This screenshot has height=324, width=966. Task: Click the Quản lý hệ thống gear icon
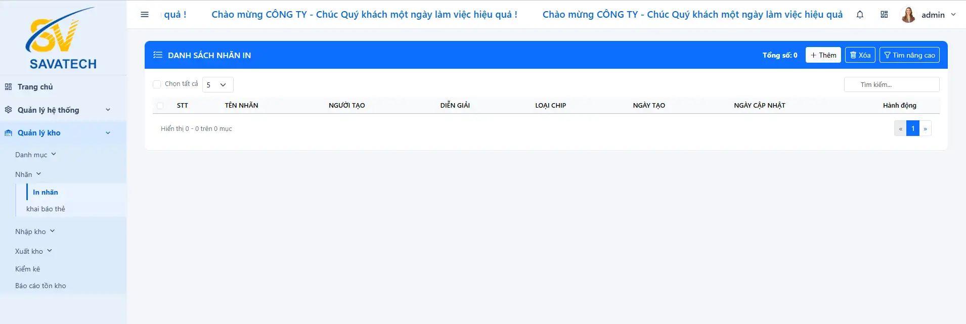click(8, 110)
